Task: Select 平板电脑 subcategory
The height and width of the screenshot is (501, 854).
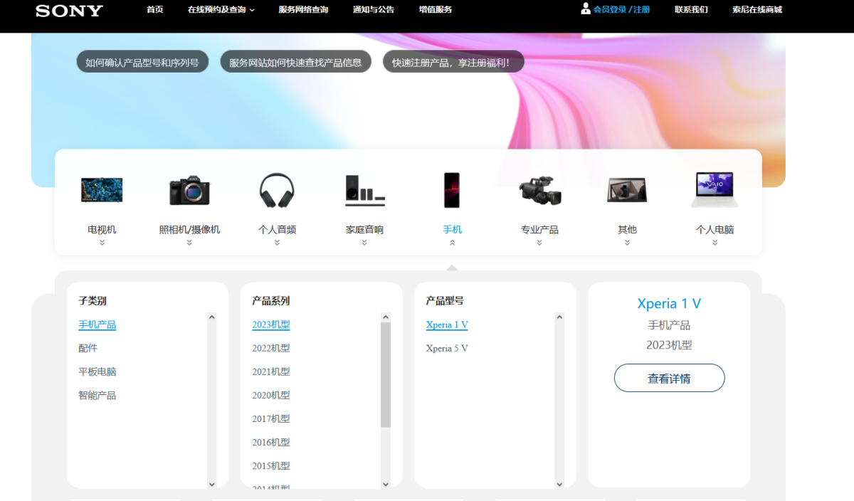Action: (x=97, y=371)
